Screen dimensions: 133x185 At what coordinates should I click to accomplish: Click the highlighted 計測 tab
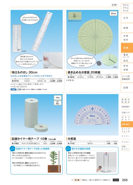127,48
